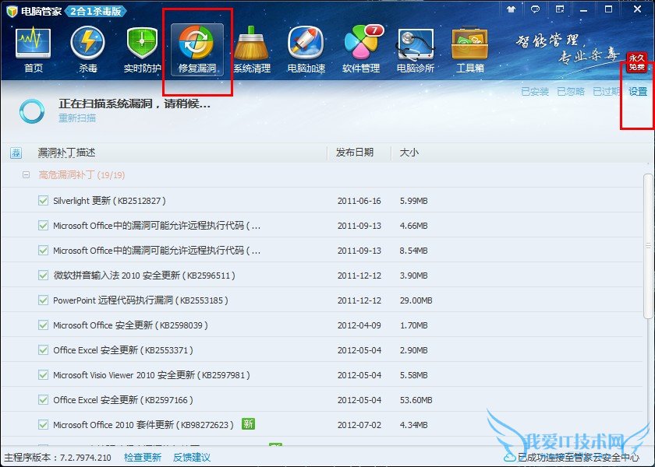Viewport: 655px width, 467px height.
Task: Open the 首页 home icon
Action: [x=33, y=50]
